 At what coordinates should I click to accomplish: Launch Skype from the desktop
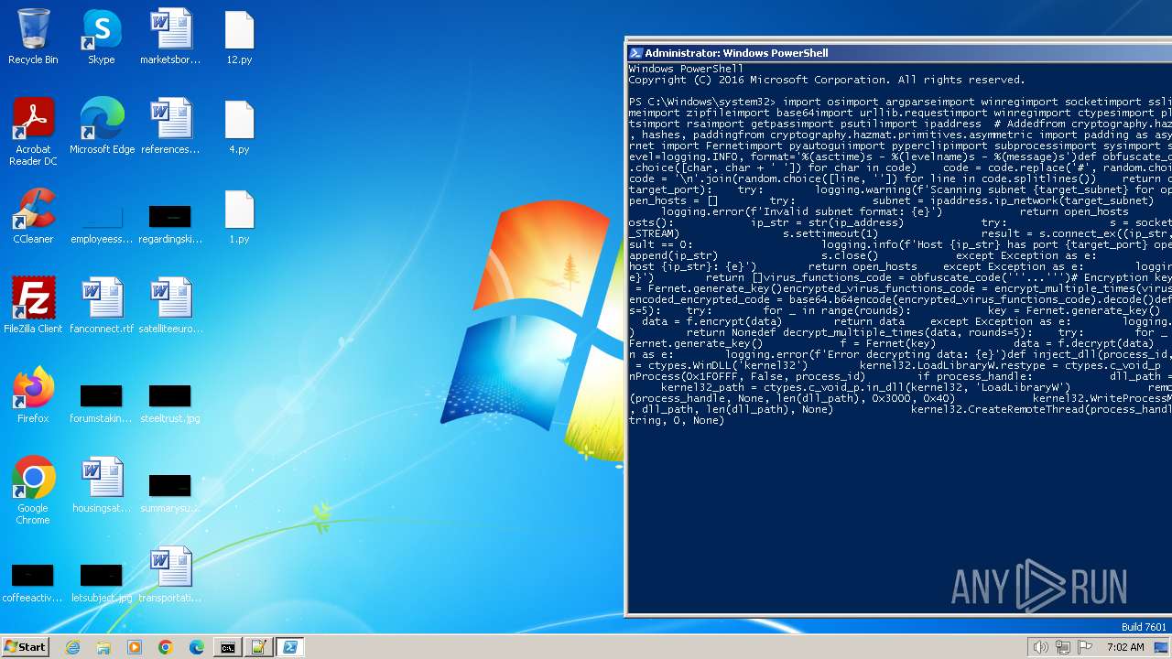coord(102,37)
